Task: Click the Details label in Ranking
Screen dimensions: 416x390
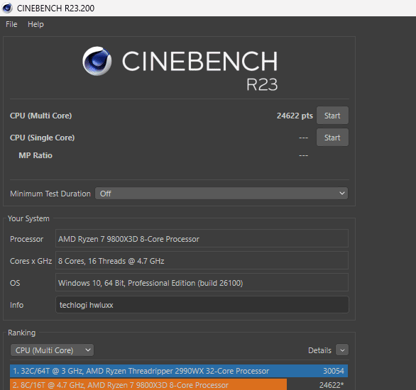Action: point(319,350)
